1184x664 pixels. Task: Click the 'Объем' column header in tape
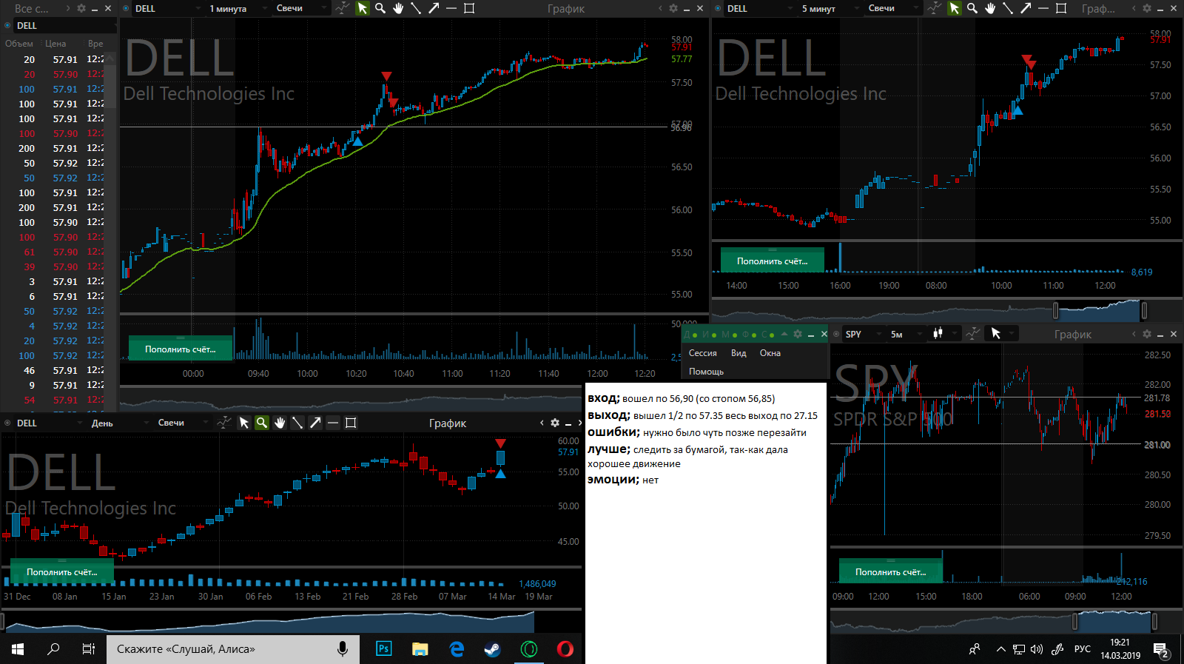click(x=19, y=44)
